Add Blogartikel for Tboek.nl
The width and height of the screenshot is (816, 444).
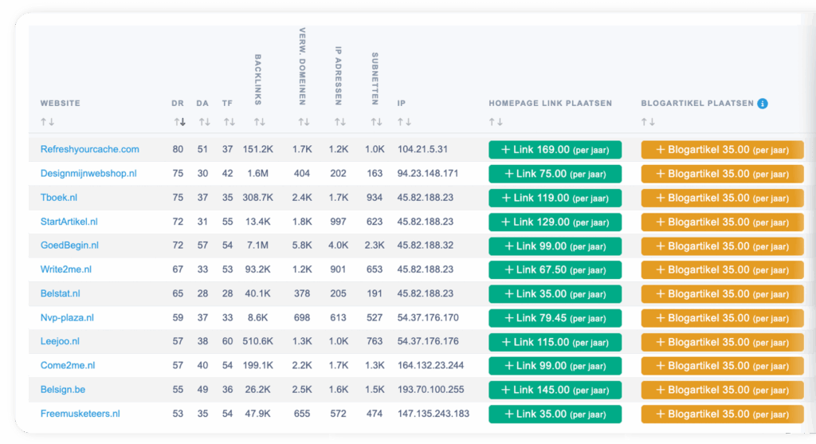[722, 198]
